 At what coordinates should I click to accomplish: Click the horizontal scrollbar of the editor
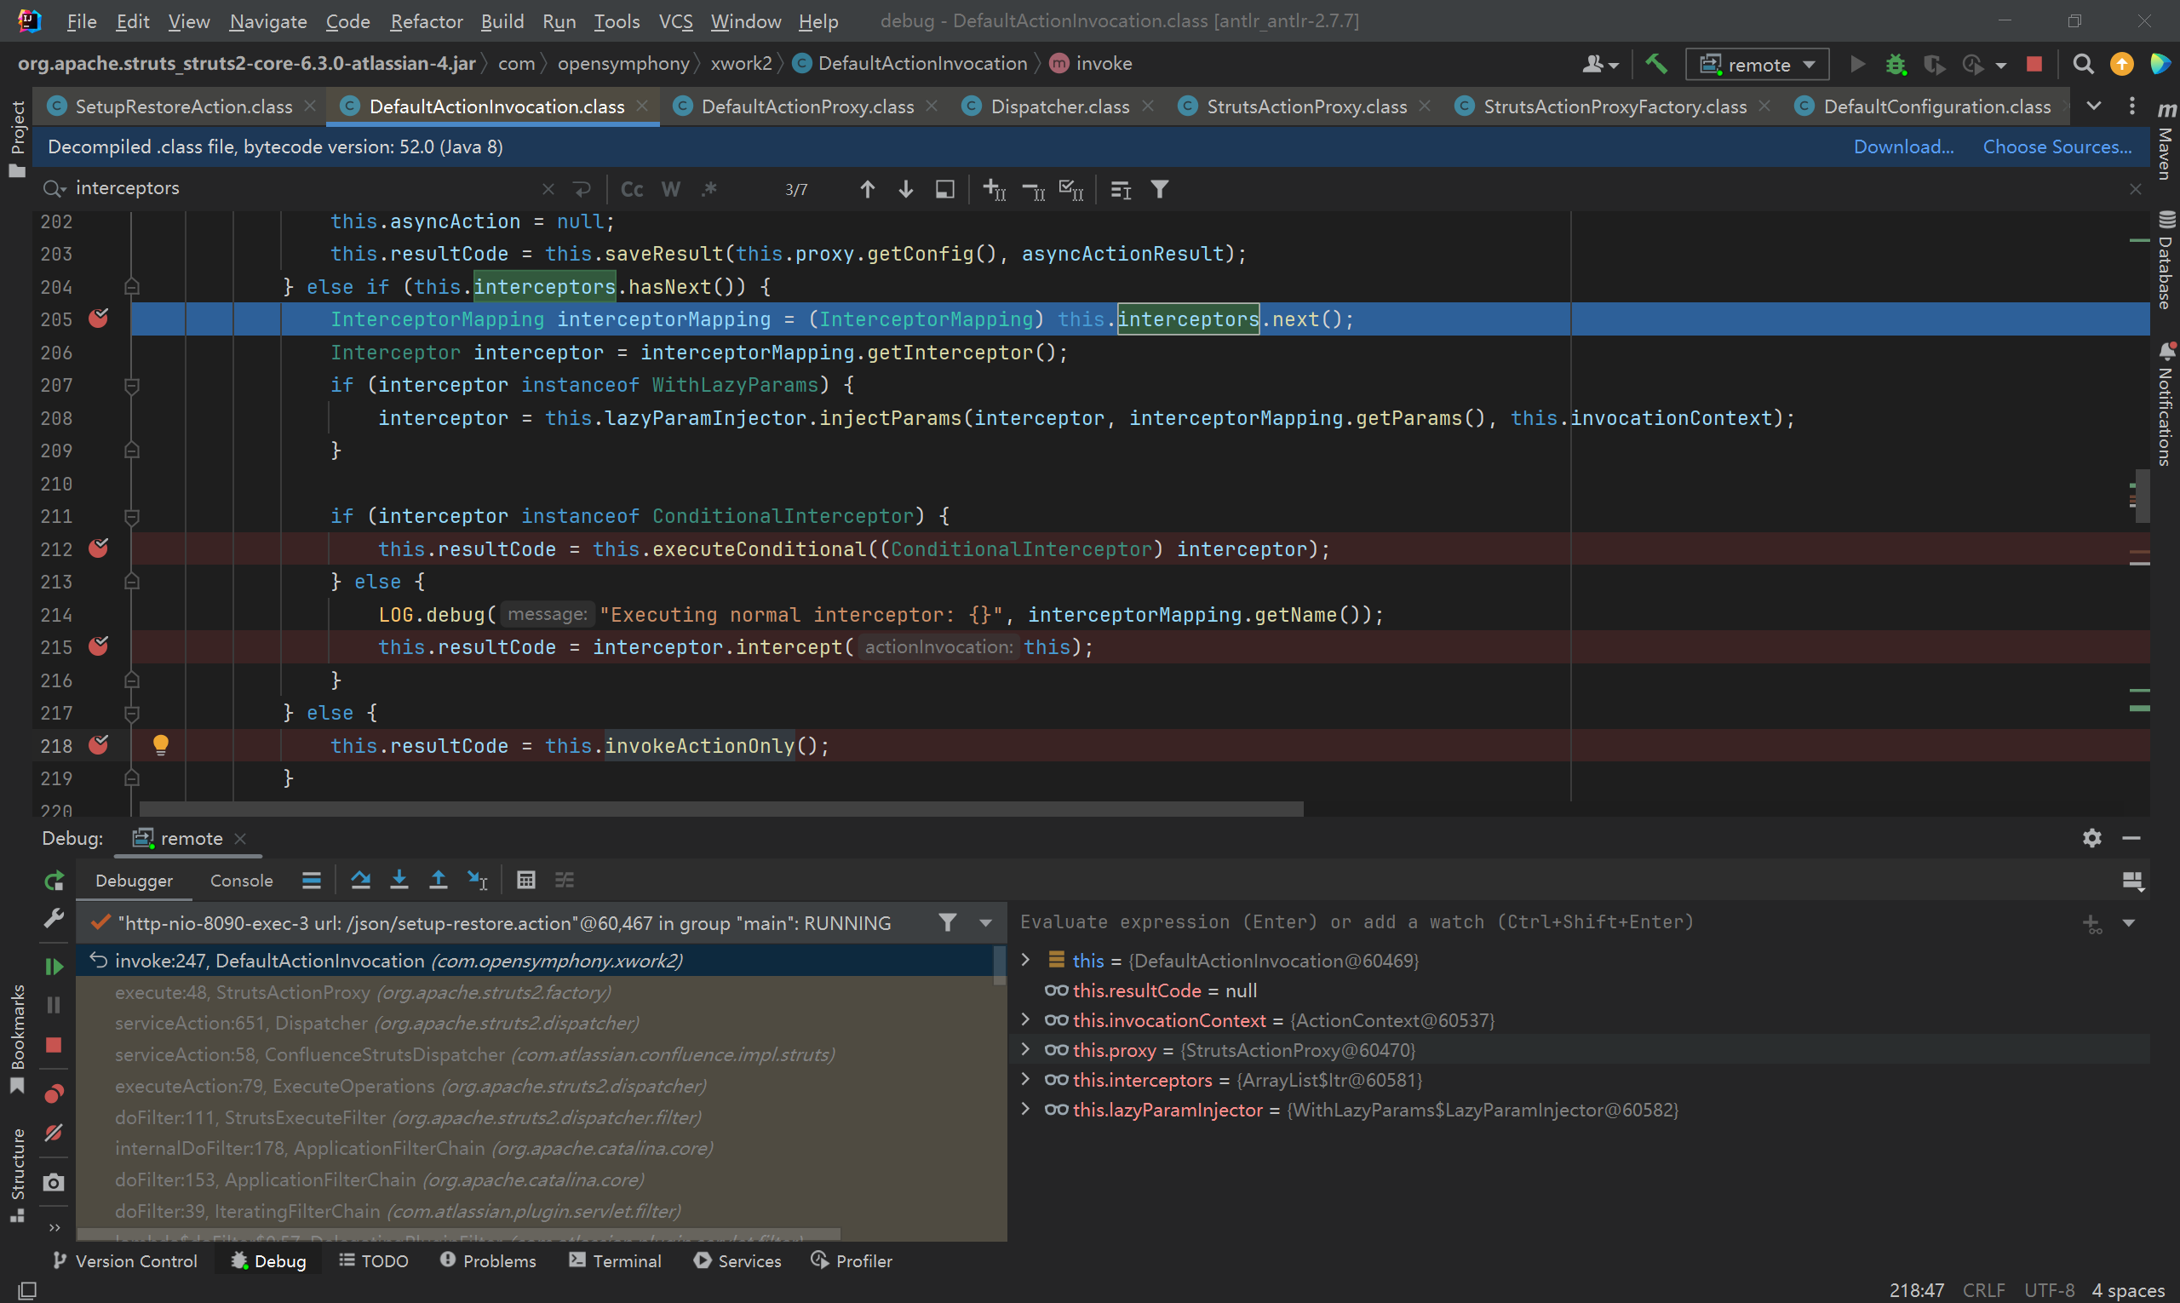pyautogui.click(x=720, y=808)
